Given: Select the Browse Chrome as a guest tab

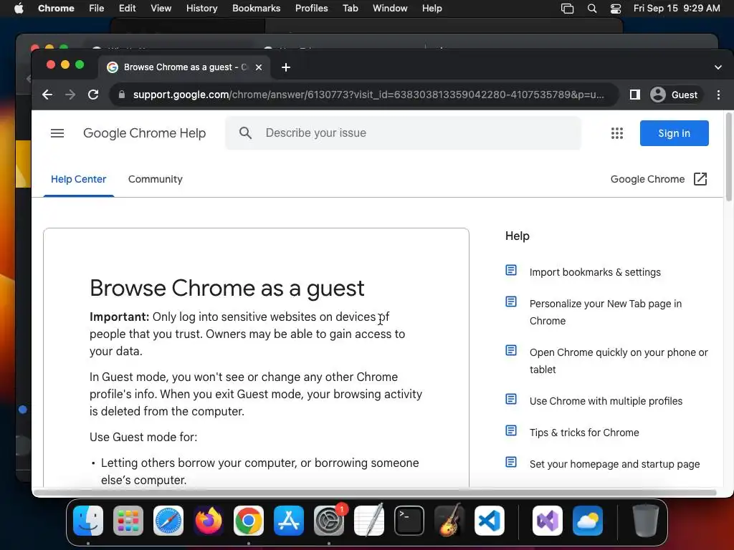Looking at the screenshot, I should (183, 67).
